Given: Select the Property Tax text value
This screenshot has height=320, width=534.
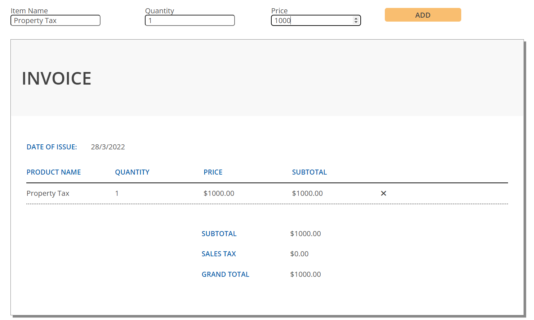Looking at the screenshot, I should click(x=48, y=193).
